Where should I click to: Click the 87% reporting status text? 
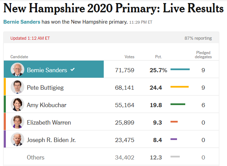(198, 38)
